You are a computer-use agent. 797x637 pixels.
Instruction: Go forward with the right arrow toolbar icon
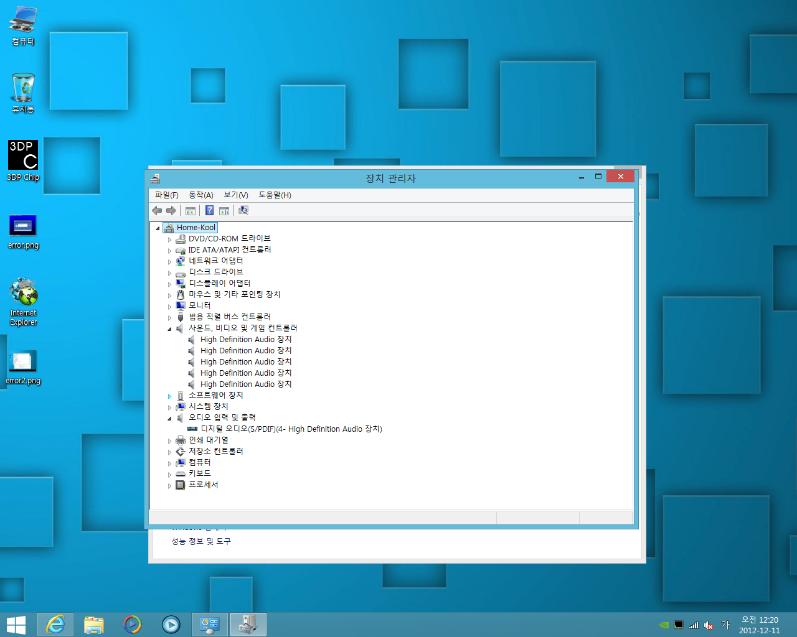(171, 211)
